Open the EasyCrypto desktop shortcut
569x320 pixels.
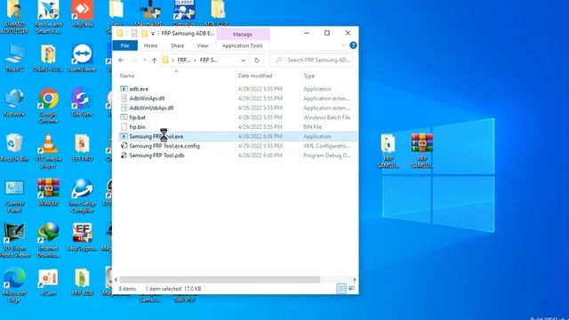(x=83, y=237)
